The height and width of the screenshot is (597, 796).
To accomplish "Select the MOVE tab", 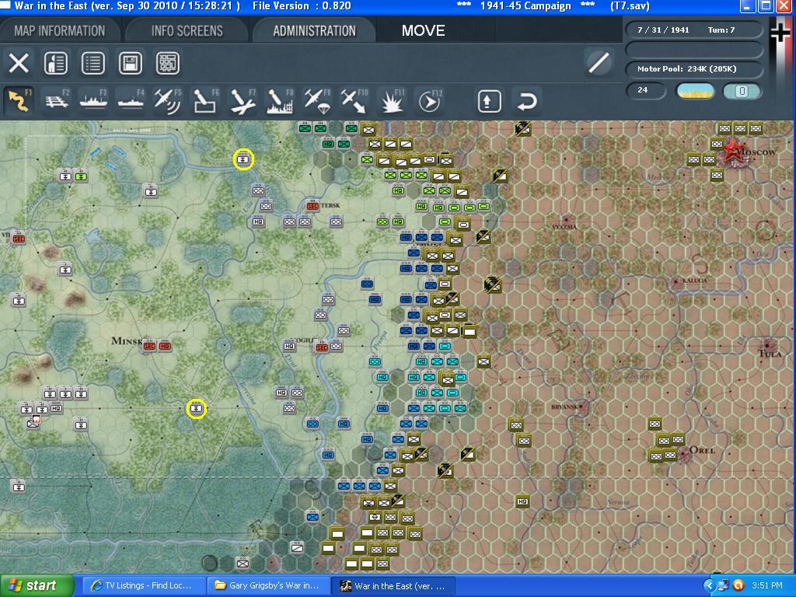I will (424, 31).
